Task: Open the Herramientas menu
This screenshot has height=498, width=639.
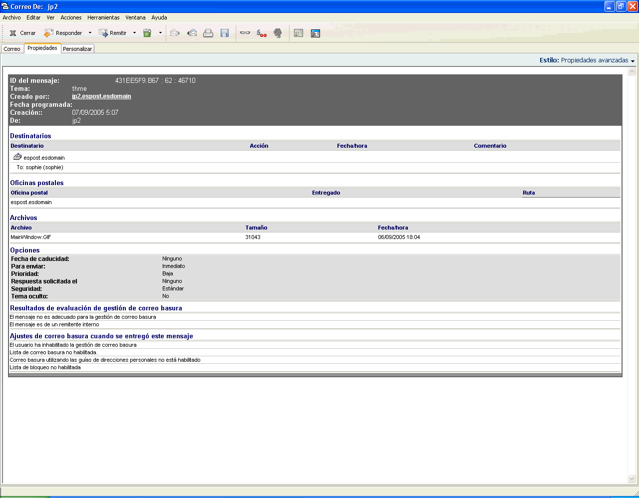Action: tap(103, 17)
